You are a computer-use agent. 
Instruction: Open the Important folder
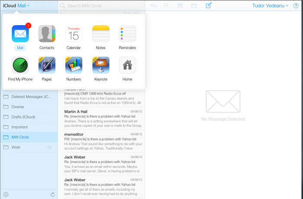29,127
